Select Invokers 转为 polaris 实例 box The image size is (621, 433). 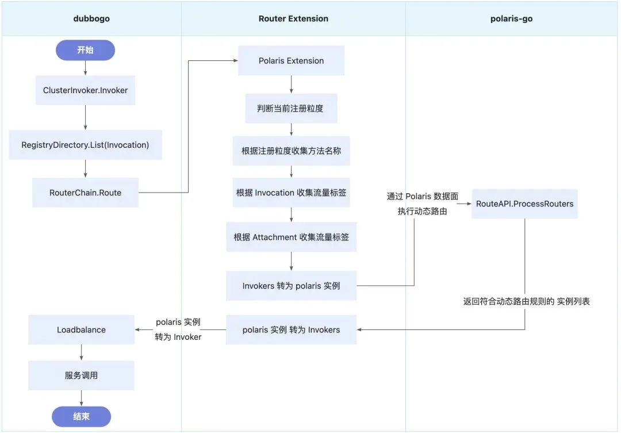[291, 286]
